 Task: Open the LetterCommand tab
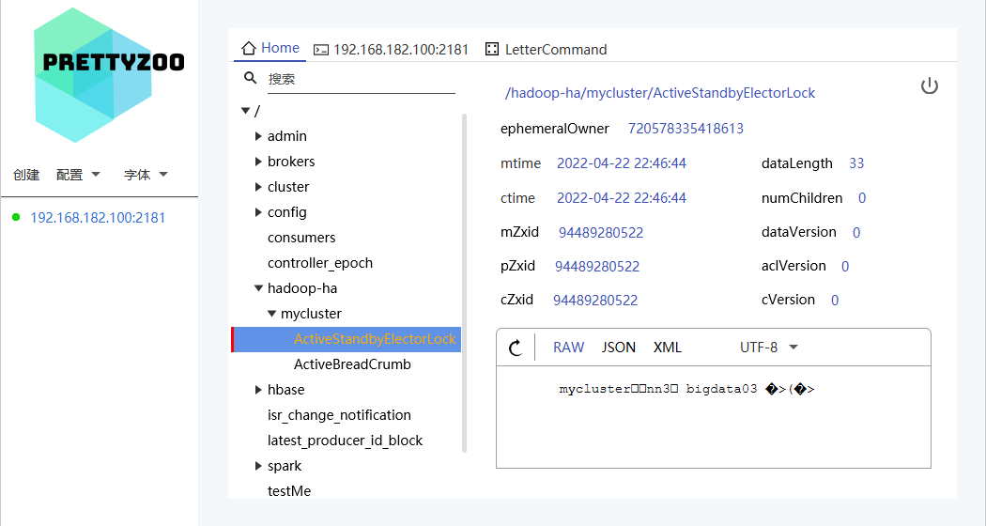coord(546,50)
